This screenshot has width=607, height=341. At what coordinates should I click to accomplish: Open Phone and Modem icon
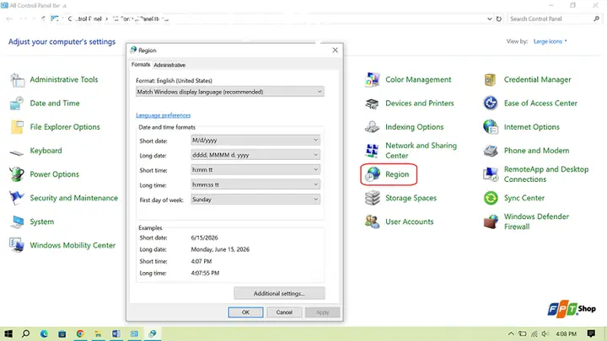(x=491, y=151)
